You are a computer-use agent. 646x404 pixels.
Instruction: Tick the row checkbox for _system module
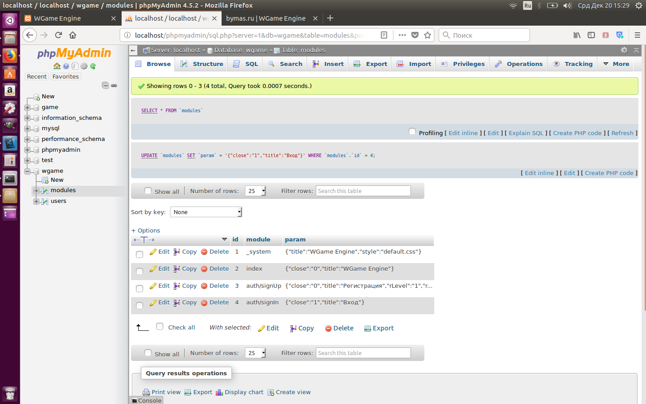tap(140, 255)
